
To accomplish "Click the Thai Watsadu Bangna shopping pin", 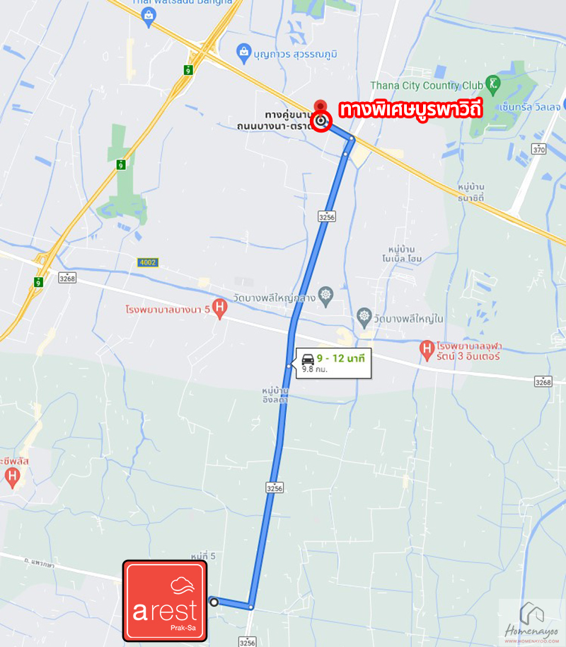I will (149, 17).
